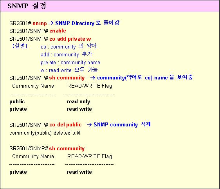Click 'read write' value in first table

79,109
